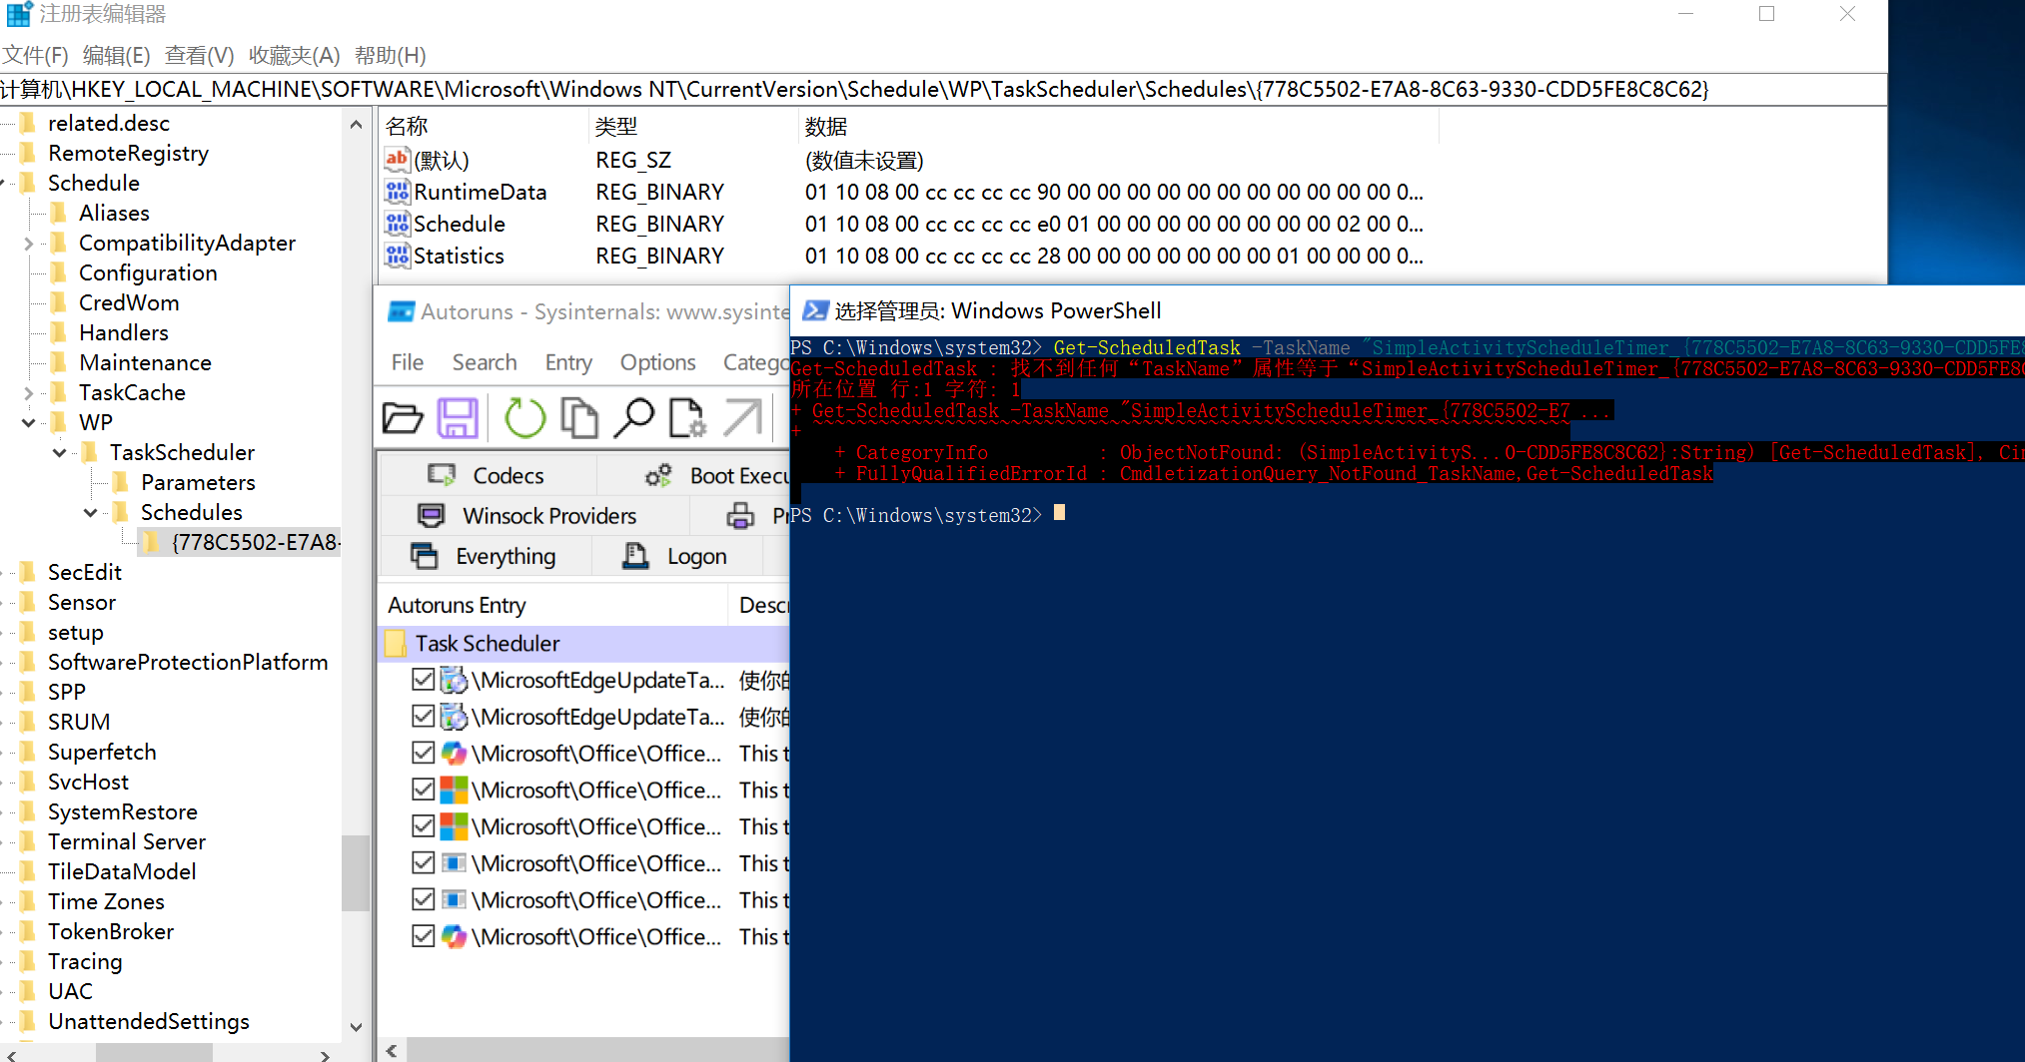Screen dimensions: 2025x1062
Task: Click the Registry Editor icon in title bar
Action: click(19, 14)
